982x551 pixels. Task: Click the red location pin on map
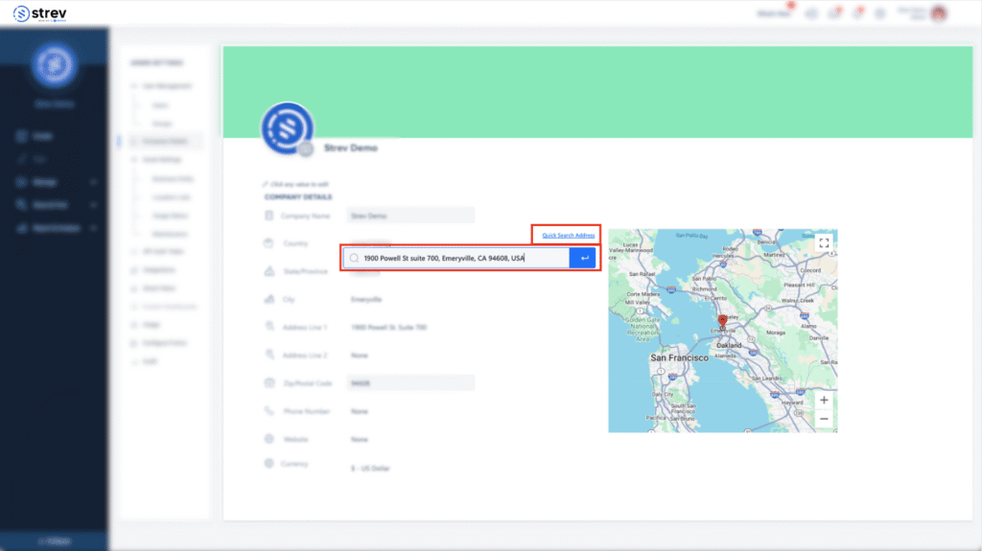(722, 322)
